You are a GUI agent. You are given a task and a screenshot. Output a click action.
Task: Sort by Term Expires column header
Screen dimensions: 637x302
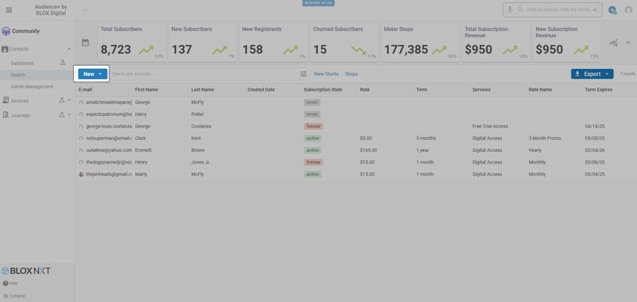(598, 90)
